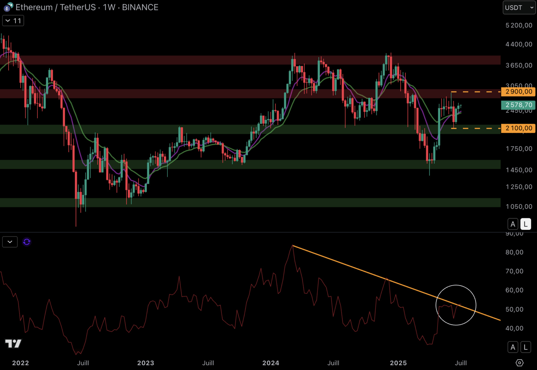Viewport: 537px width, 370px height.
Task: Toggle auto scale A on price pane
Action: coord(513,224)
